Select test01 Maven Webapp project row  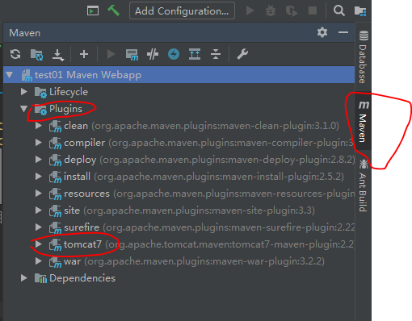coord(179,75)
